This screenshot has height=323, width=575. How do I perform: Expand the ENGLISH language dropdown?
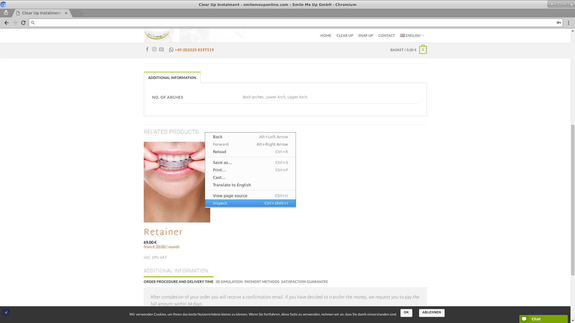click(412, 36)
